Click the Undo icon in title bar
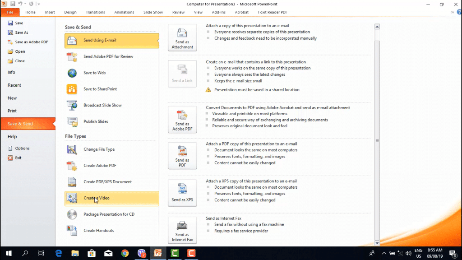 click(x=20, y=4)
